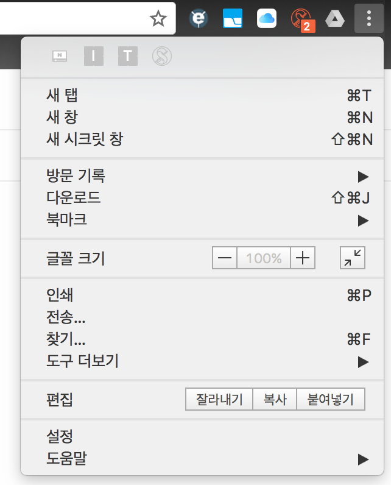Click the 100% zoom level value

coord(264,258)
